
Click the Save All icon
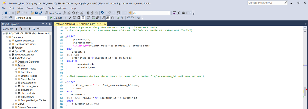click(x=41, y=13)
